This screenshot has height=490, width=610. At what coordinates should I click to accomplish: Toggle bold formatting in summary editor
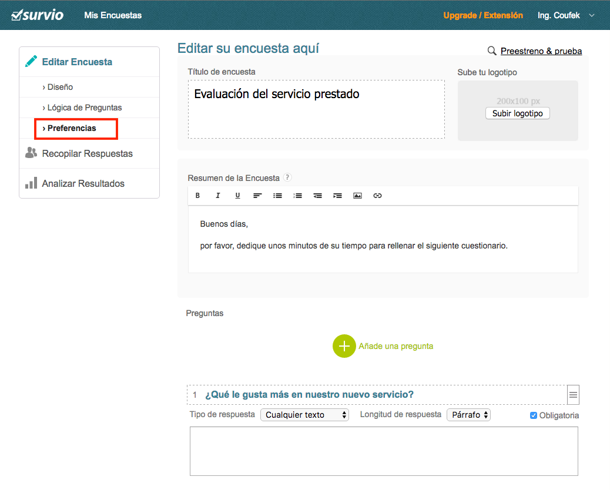point(198,196)
